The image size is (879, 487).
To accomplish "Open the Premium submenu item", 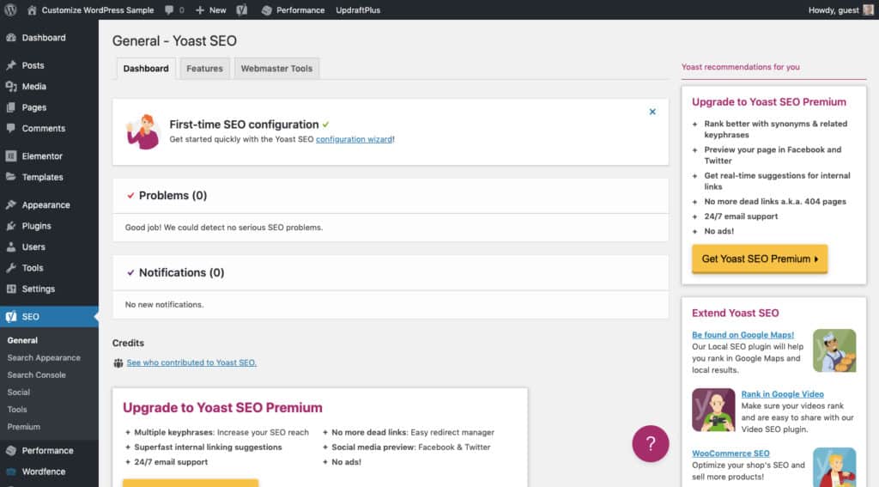I will coord(23,427).
